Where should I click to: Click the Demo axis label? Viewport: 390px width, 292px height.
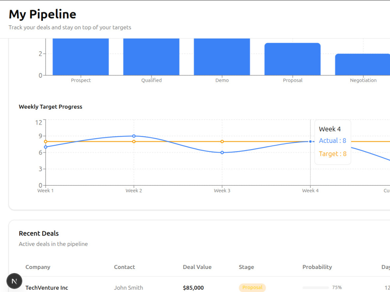pos(222,81)
